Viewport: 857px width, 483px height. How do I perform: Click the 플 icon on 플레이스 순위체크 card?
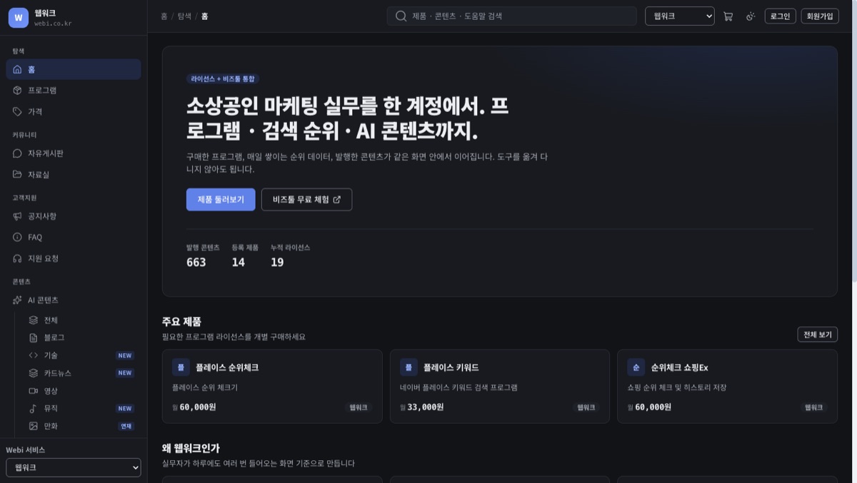181,367
